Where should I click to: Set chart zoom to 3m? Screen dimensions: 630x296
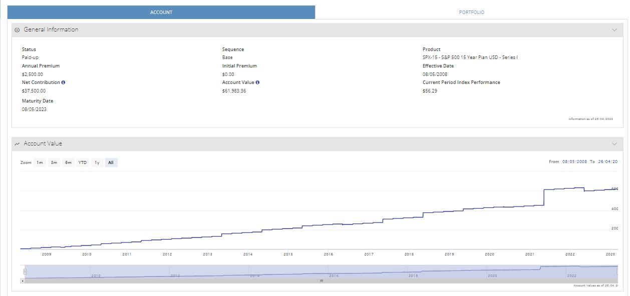(54, 162)
